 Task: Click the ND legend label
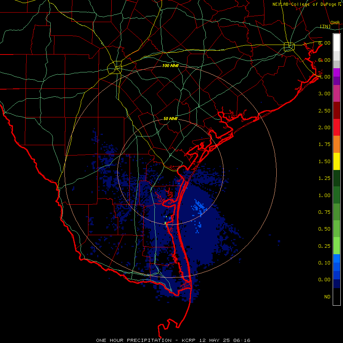pyautogui.click(x=327, y=297)
